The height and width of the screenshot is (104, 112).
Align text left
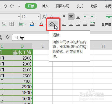pyautogui.click(x=64, y=24)
